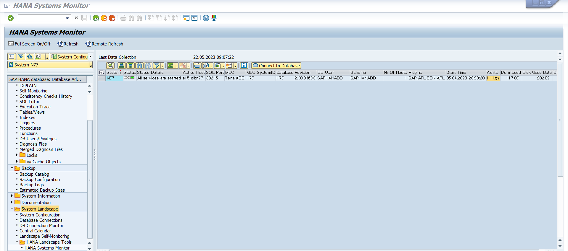The height and width of the screenshot is (251, 568).
Task: Click the Sigma total icon
Action: coord(171,66)
